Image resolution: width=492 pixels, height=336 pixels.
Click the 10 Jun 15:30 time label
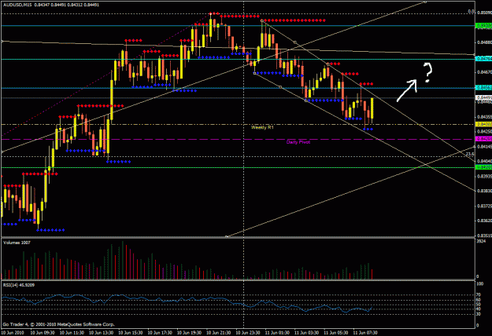131,333
